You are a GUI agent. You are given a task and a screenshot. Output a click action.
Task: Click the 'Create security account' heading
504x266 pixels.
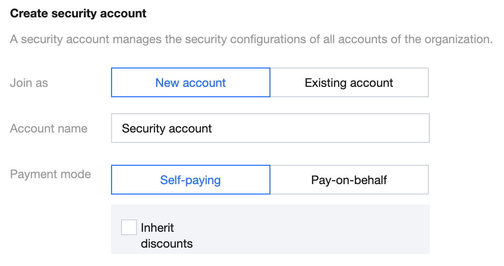coord(78,13)
